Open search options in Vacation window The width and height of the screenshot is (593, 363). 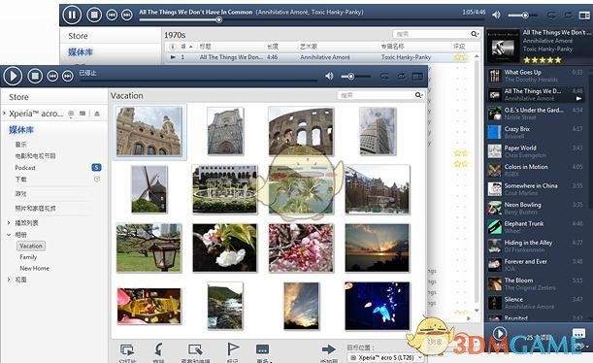click(x=419, y=95)
